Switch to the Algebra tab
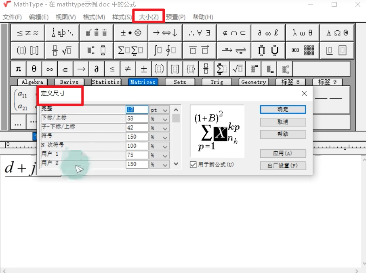The height and width of the screenshot is (273, 366). (x=32, y=82)
